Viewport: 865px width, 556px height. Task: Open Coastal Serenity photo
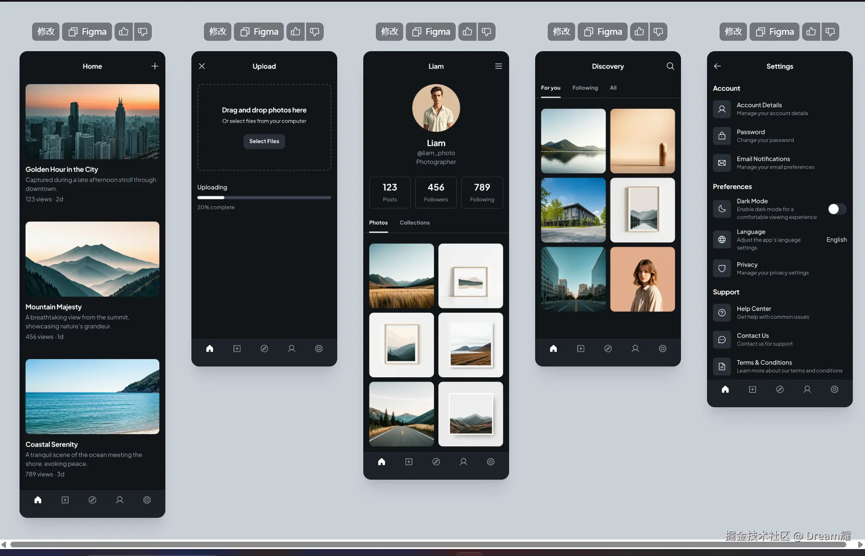[92, 396]
